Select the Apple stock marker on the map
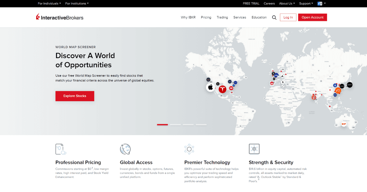This screenshot has width=367, height=192. tap(210, 87)
